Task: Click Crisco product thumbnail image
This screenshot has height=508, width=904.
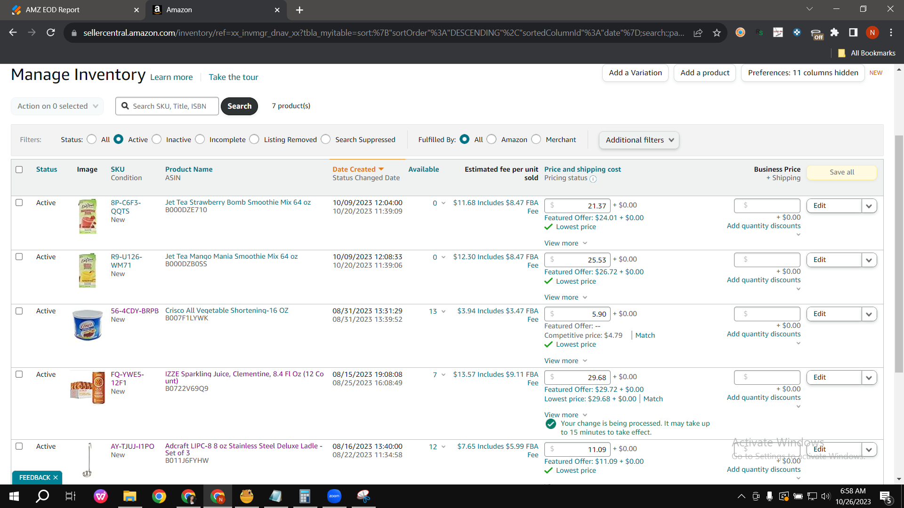Action: (88, 325)
